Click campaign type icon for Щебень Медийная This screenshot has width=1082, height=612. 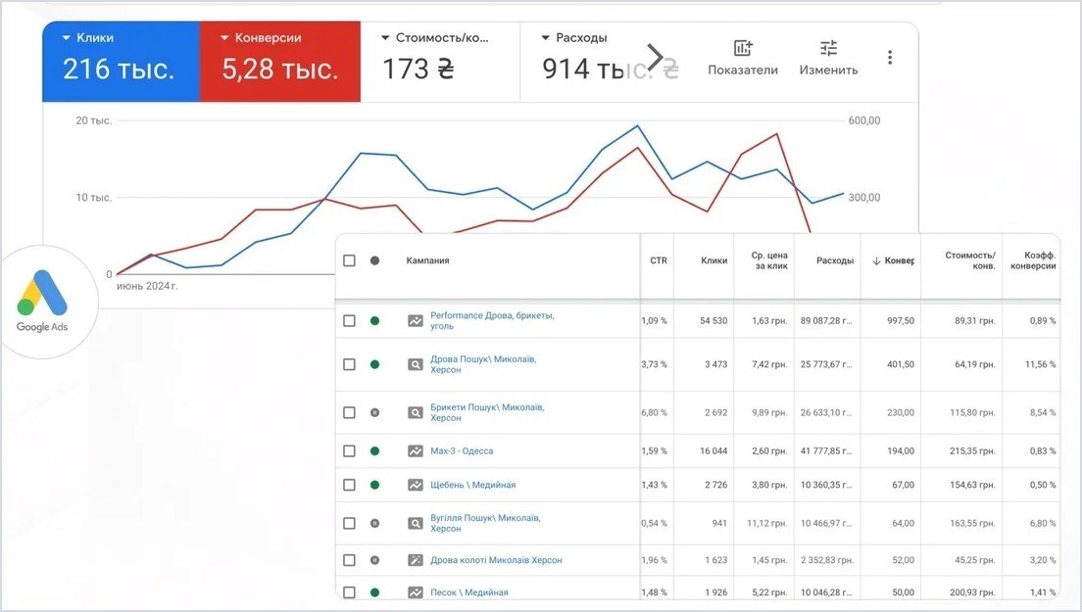coord(416,485)
